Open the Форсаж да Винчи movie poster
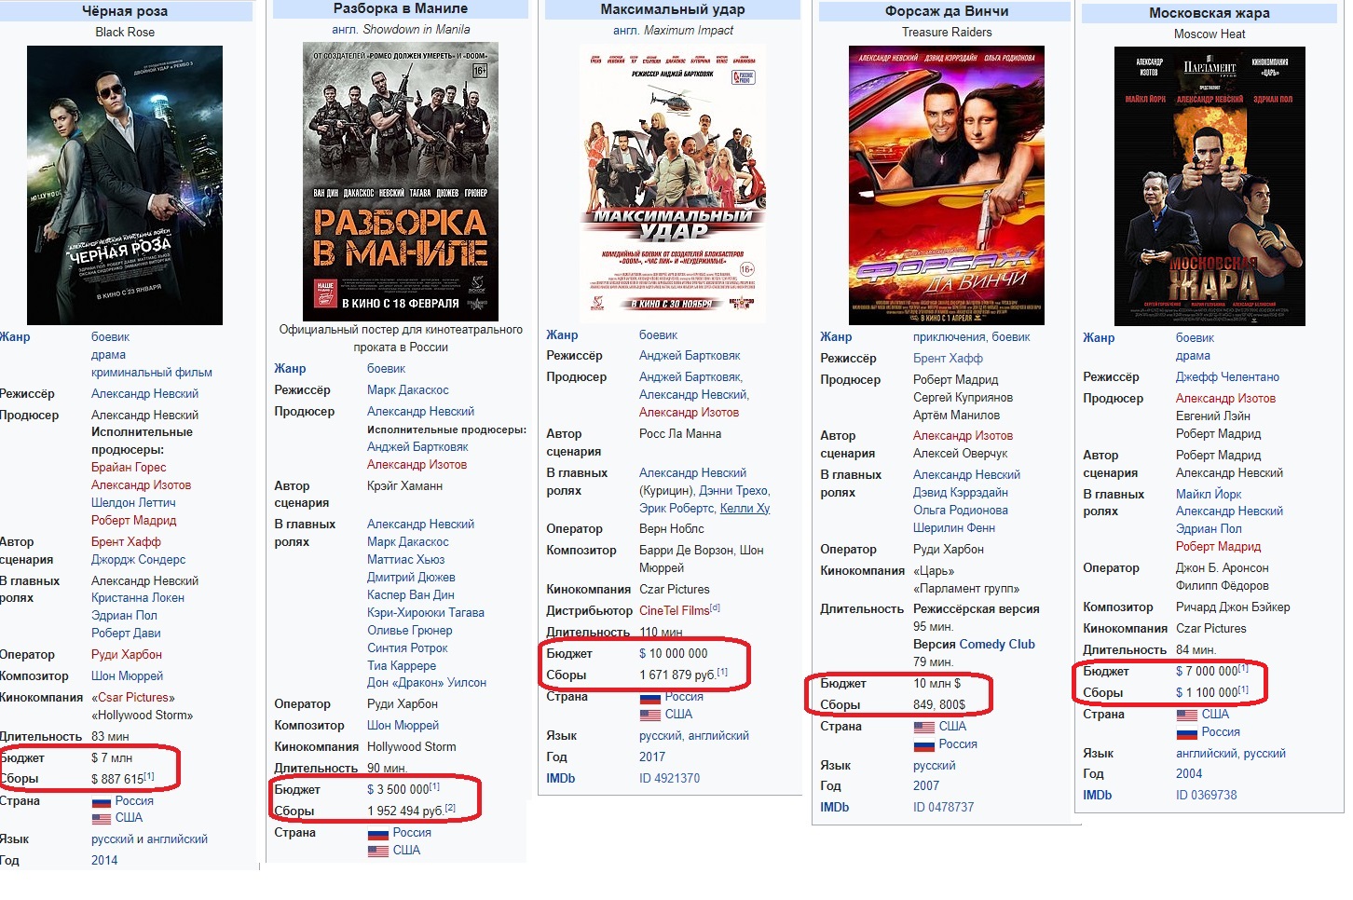The image size is (1353, 900). tap(947, 185)
